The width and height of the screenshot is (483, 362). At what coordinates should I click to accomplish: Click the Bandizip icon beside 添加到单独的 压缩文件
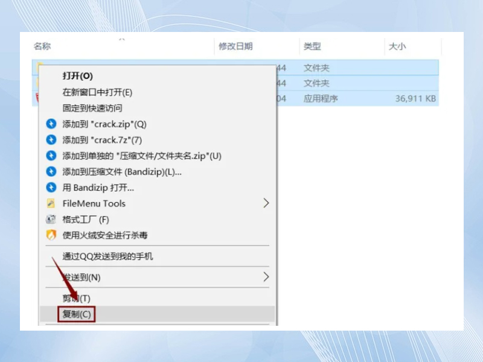[51, 156]
